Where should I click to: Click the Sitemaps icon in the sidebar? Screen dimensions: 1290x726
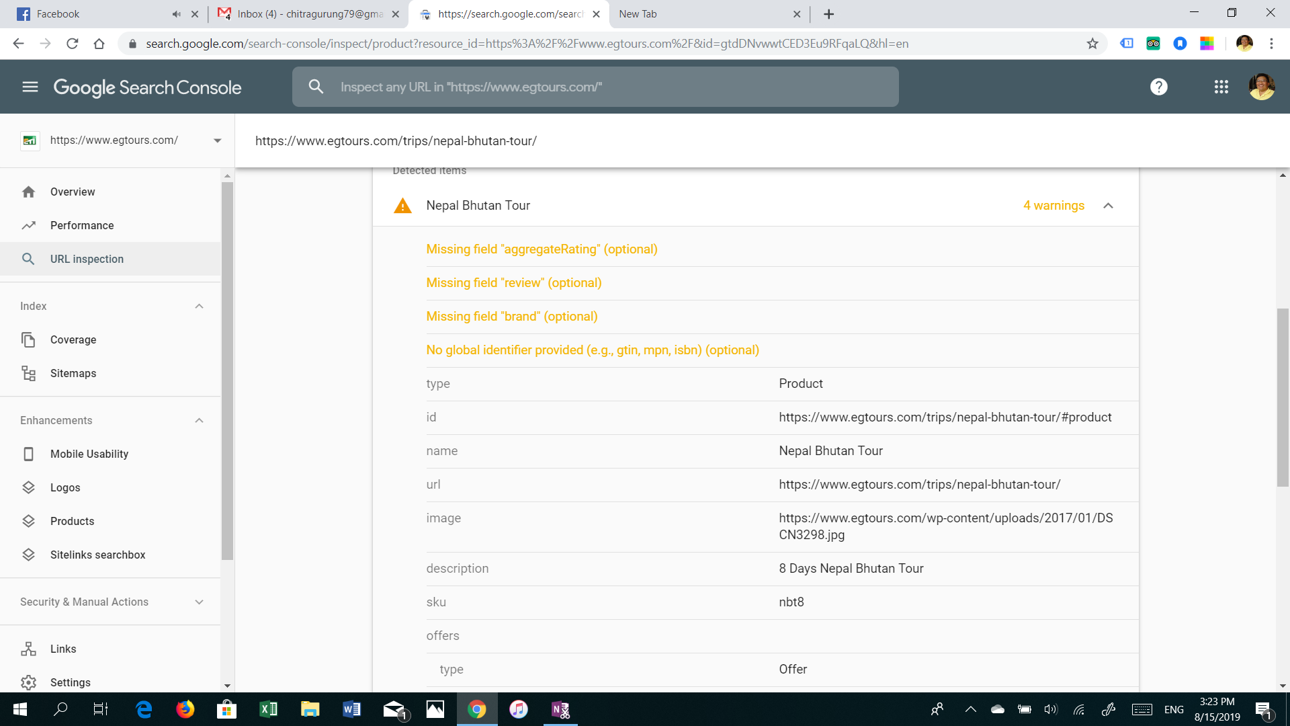28,373
